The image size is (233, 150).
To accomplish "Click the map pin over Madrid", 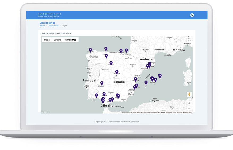I will point(117,72).
